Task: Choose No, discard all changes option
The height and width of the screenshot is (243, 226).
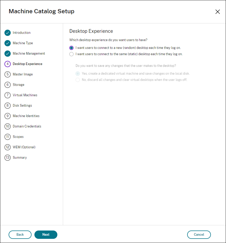Action: tap(78, 80)
